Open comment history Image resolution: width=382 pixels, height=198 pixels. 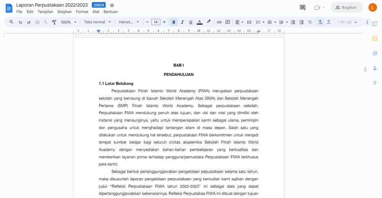pos(302,8)
